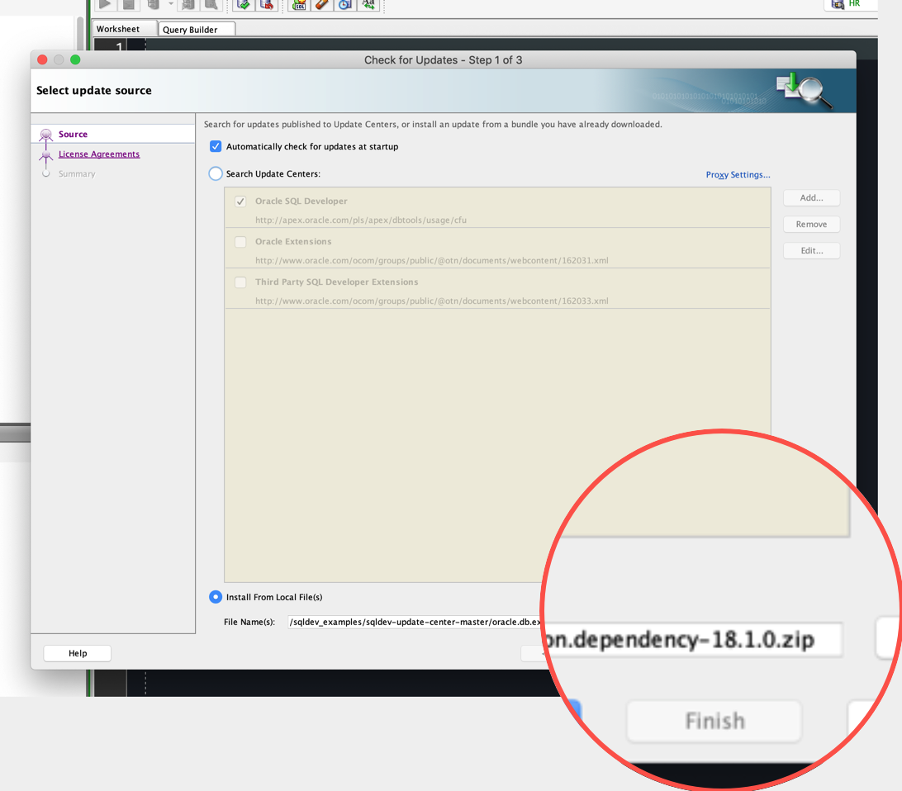Click the Help button
This screenshot has width=902, height=791.
77,653
